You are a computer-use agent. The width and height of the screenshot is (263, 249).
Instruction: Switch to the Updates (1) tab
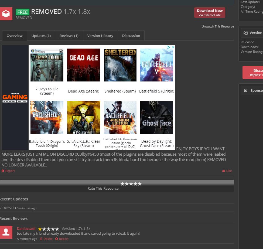41,36
